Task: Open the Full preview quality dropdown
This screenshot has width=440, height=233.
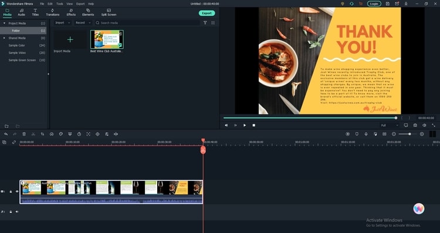Action: (x=390, y=125)
